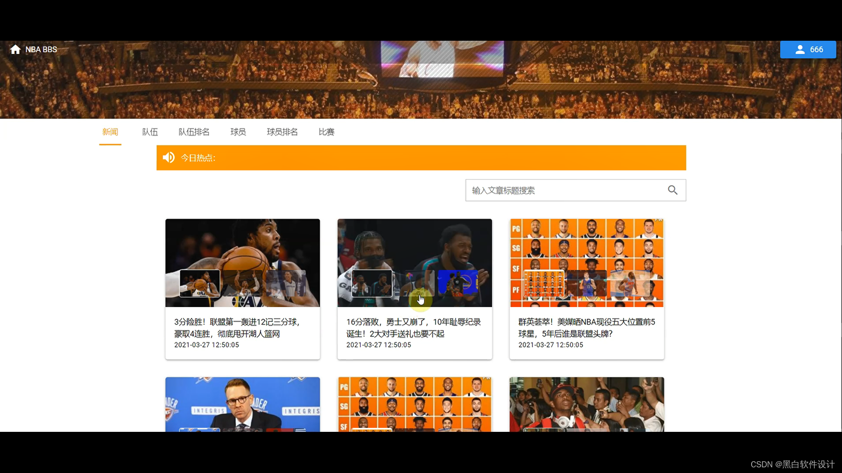
Task: Open the 新闻 tab
Action: click(110, 132)
